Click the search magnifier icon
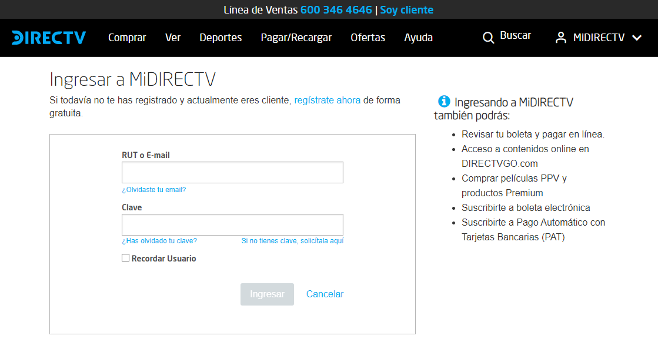Viewport: 658px width, 359px height. pos(488,38)
